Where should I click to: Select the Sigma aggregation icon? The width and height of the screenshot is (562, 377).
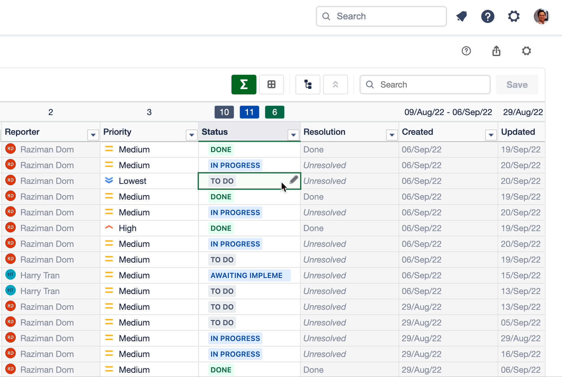click(x=244, y=85)
